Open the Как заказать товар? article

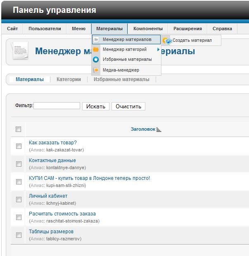53,143
